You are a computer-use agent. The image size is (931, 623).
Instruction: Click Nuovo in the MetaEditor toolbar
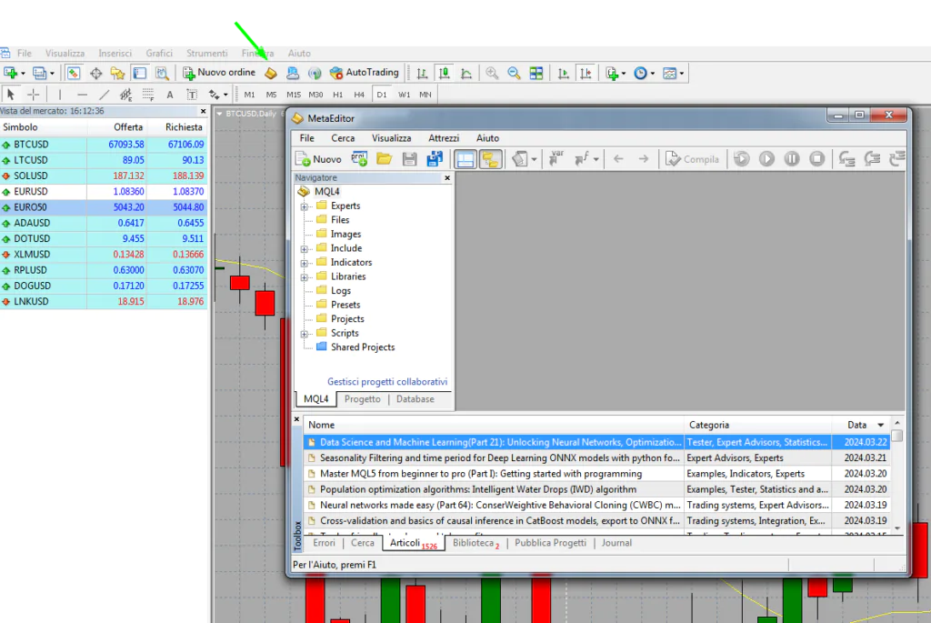click(x=319, y=159)
